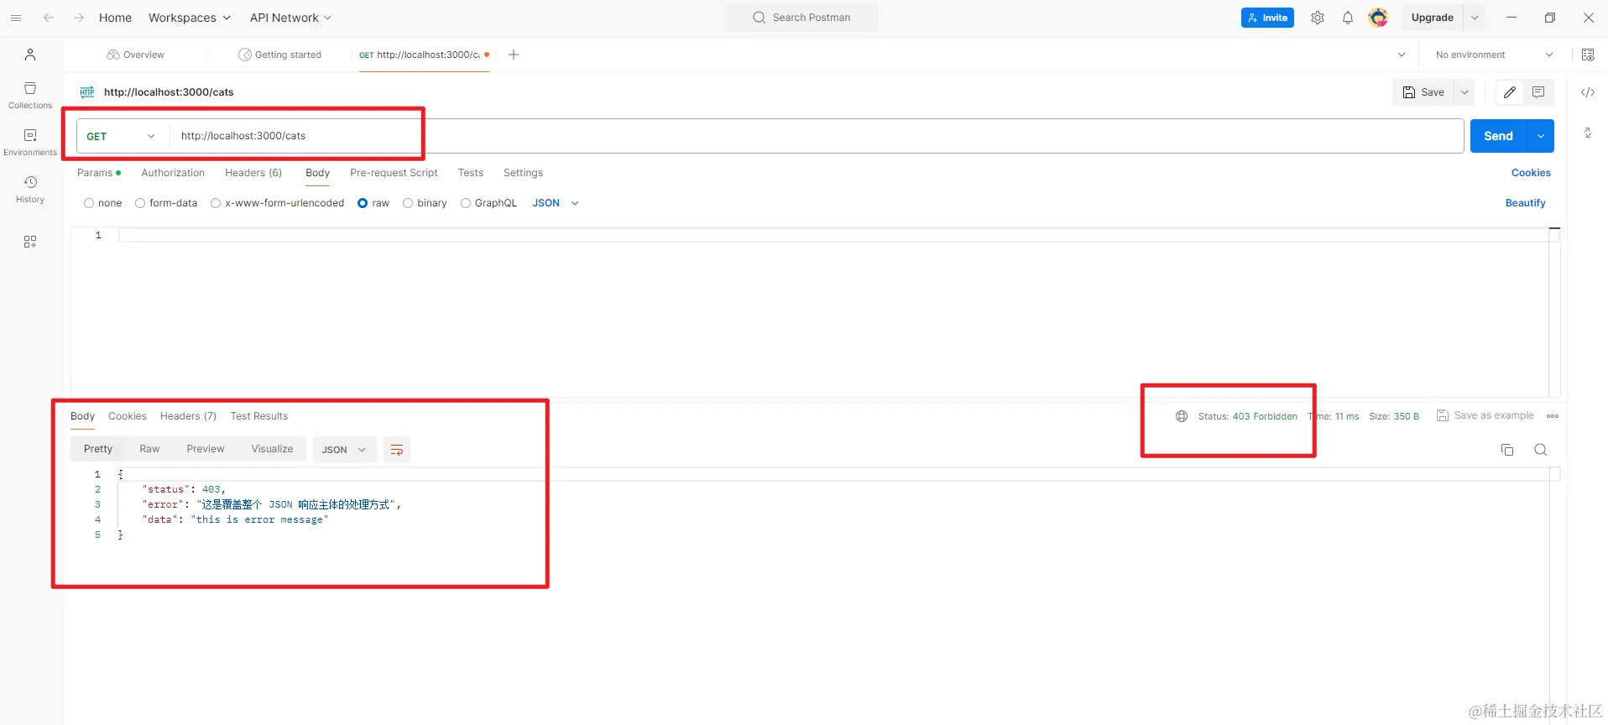Image resolution: width=1608 pixels, height=725 pixels.
Task: Click the Invite button
Action: pos(1267,18)
